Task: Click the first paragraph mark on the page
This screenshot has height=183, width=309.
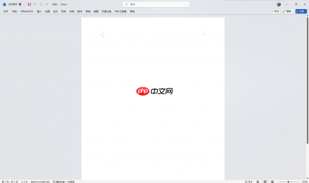Action: click(104, 36)
